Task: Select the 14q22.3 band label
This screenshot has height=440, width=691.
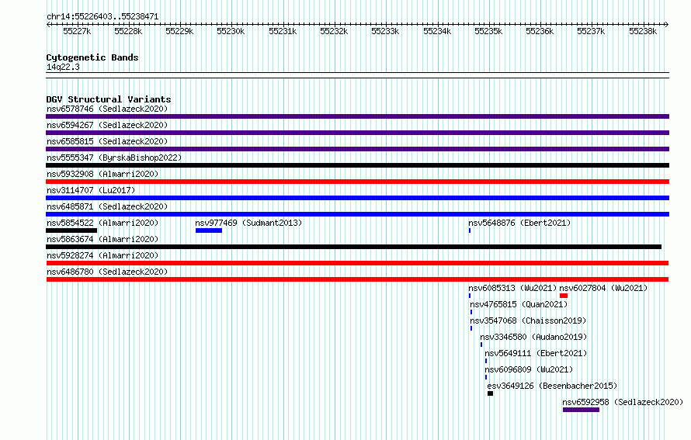Action: click(63, 67)
